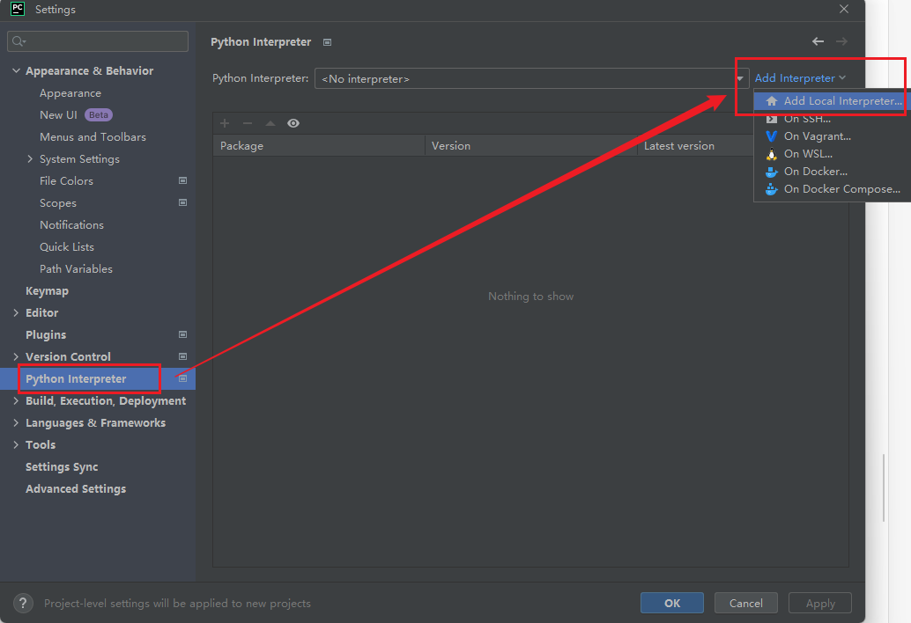The width and height of the screenshot is (911, 623).
Task: Click the Cancel button
Action: (746, 603)
